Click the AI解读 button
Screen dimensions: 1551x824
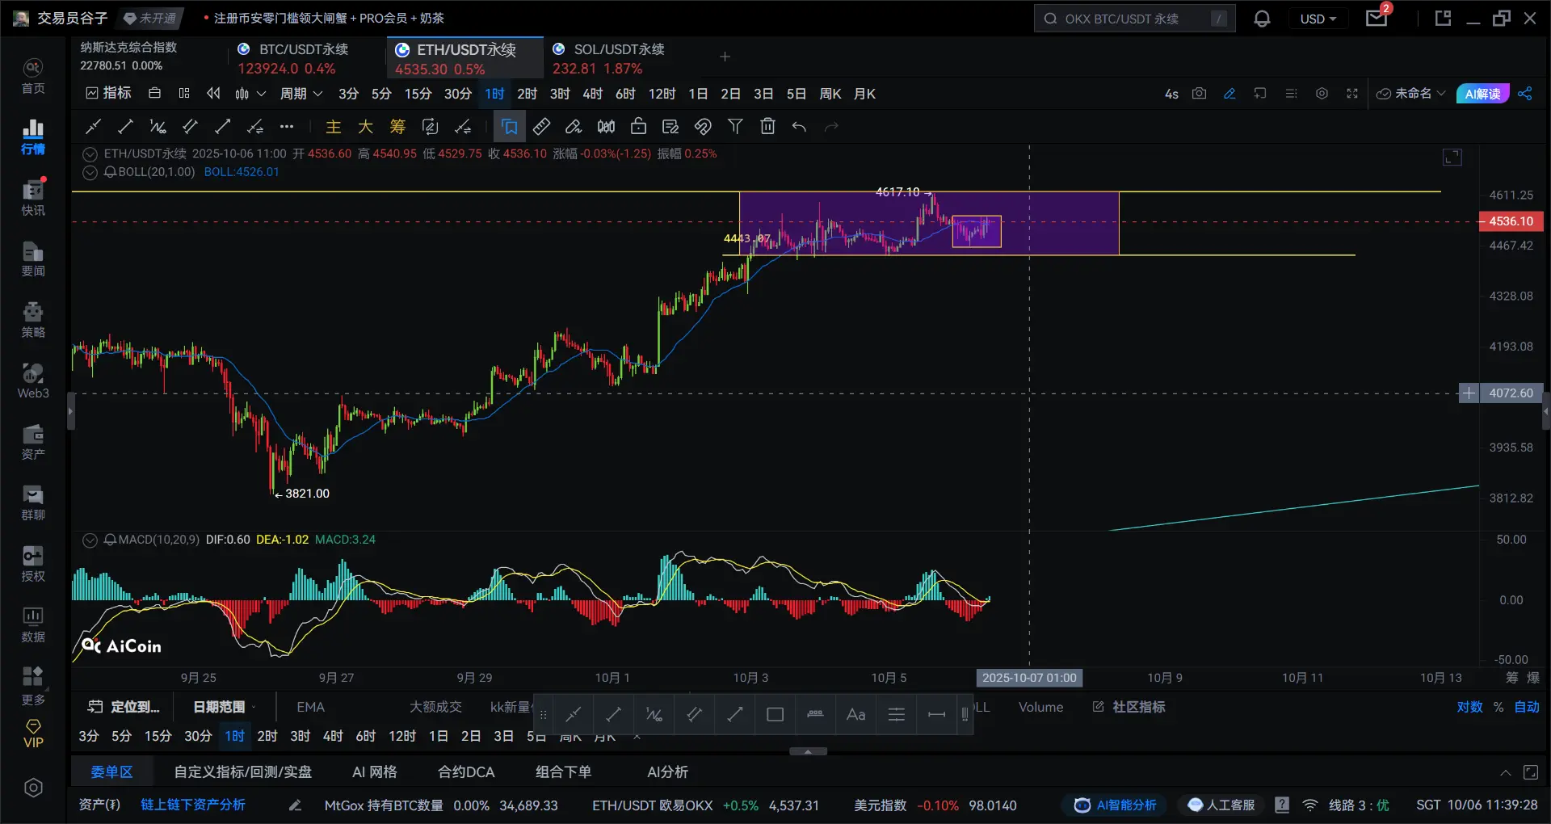[1482, 94]
